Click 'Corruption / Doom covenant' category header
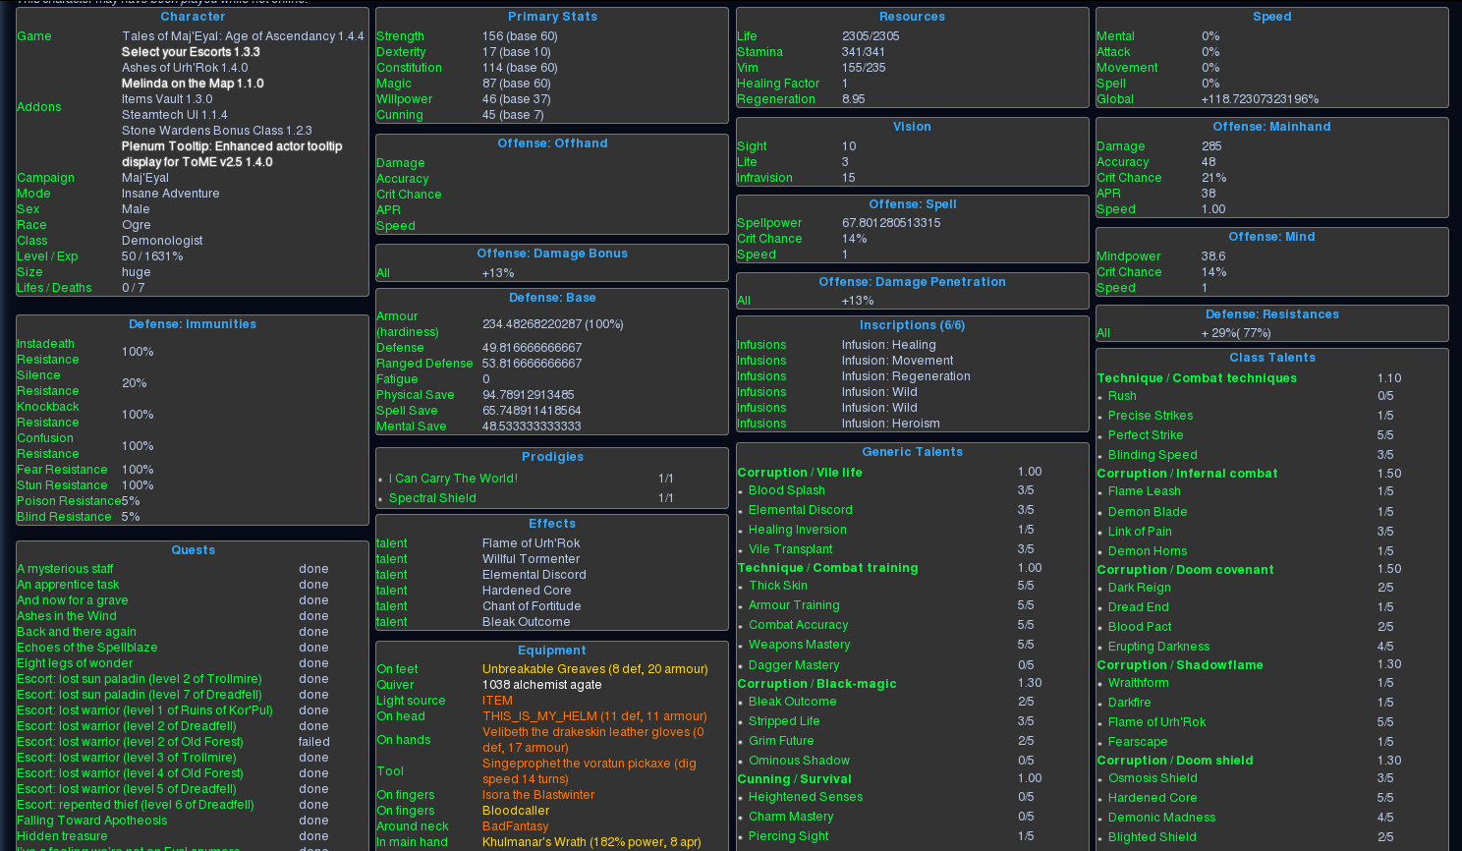The image size is (1462, 851). coord(1185,570)
